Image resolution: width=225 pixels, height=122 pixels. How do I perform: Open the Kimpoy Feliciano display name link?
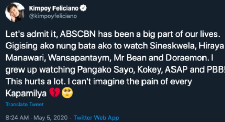point(54,8)
